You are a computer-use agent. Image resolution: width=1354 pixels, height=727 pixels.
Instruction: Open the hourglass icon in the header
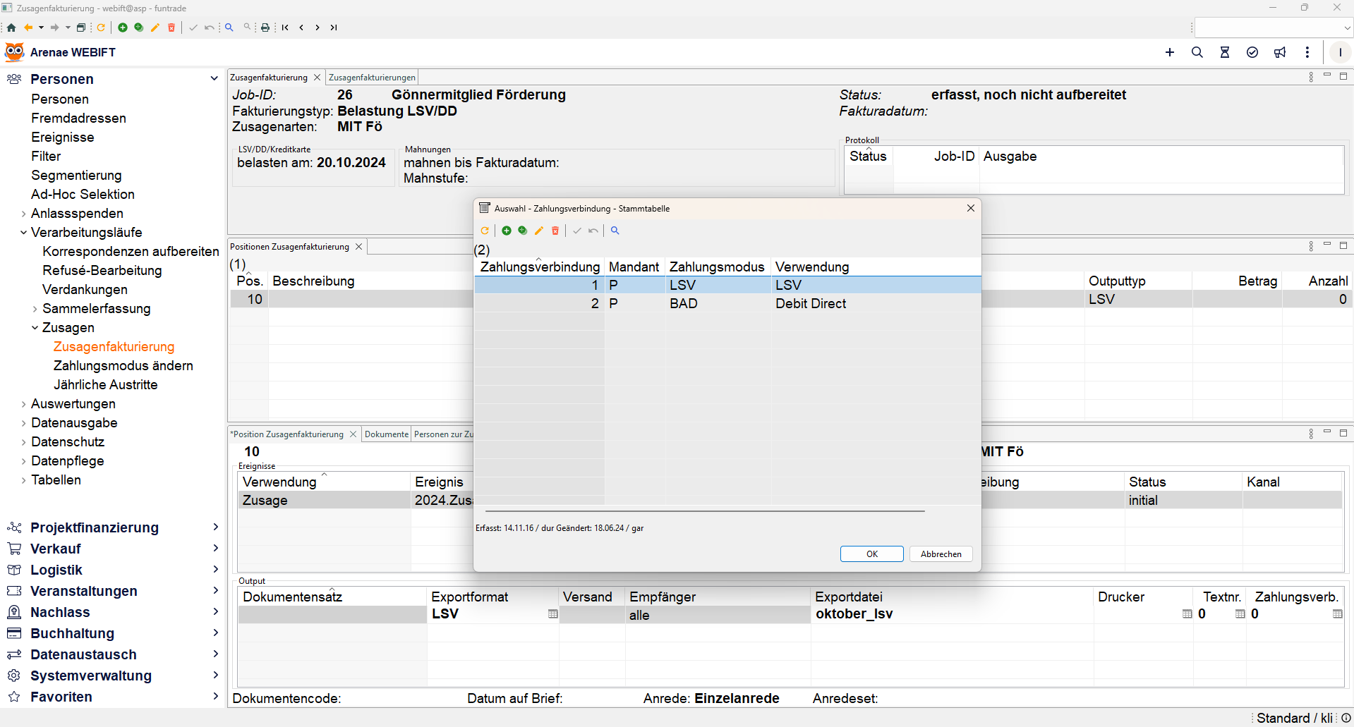pos(1225,52)
